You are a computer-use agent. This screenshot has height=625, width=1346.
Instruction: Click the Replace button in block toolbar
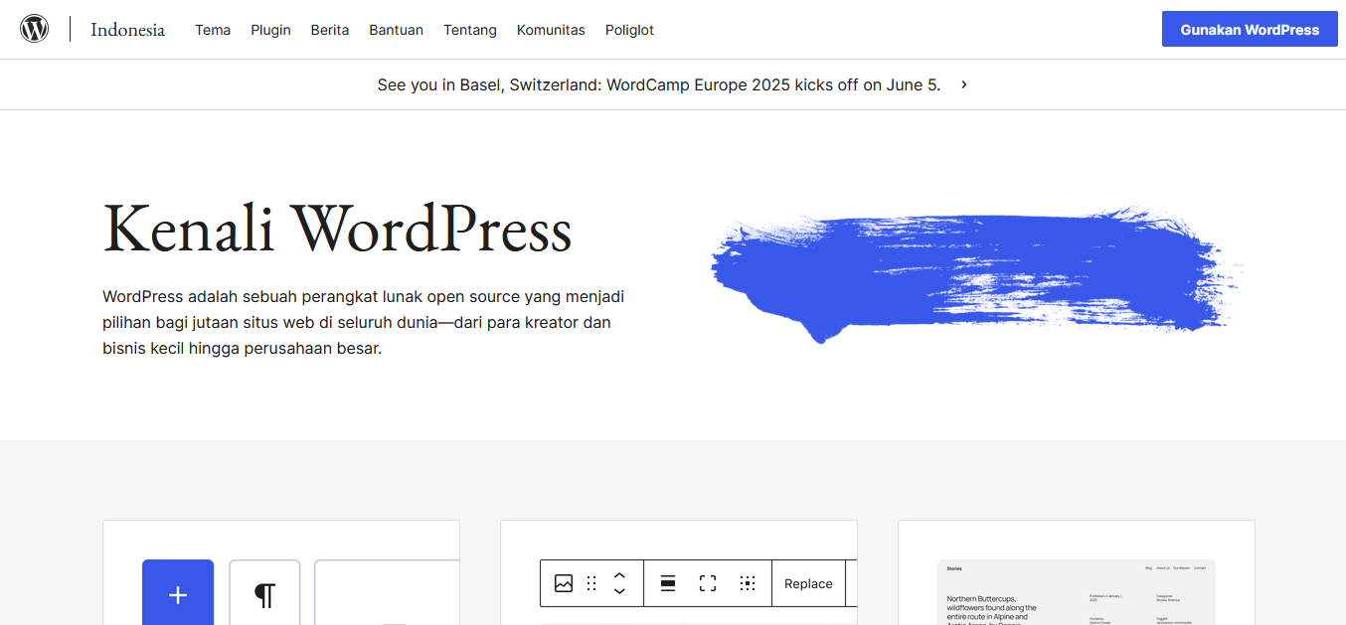click(808, 583)
